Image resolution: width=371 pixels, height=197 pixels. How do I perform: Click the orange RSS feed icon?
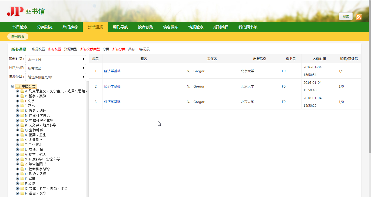[x=359, y=17]
